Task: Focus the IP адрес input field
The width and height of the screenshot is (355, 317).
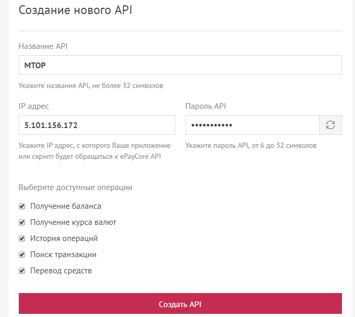Action: [96, 125]
